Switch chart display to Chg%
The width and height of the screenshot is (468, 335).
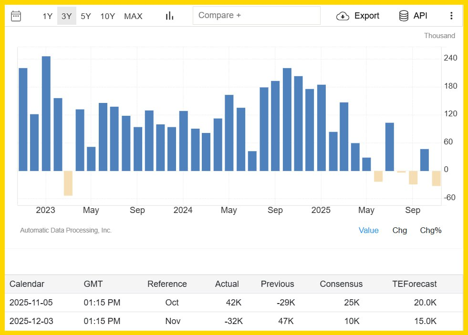tap(430, 230)
